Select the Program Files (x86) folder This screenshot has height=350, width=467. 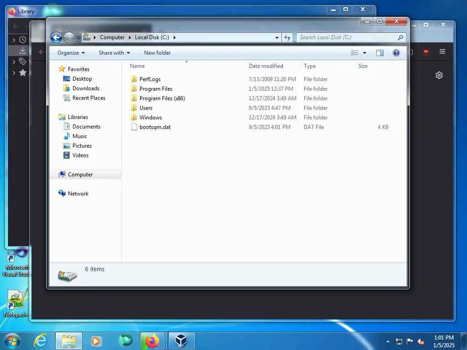tap(162, 98)
